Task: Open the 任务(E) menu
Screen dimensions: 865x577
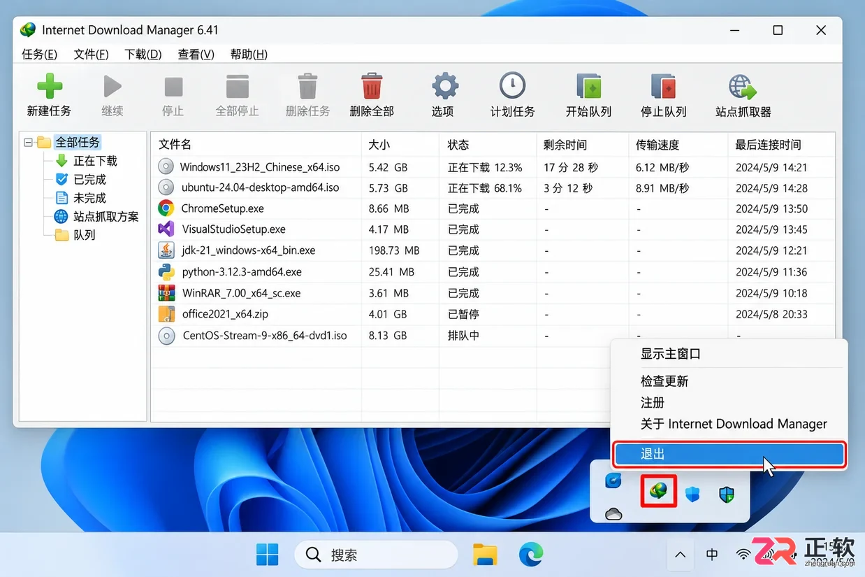Action: click(39, 55)
